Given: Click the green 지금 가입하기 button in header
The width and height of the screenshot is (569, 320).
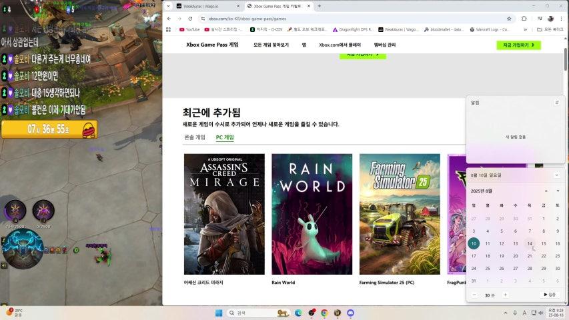Looking at the screenshot, I should (x=518, y=45).
